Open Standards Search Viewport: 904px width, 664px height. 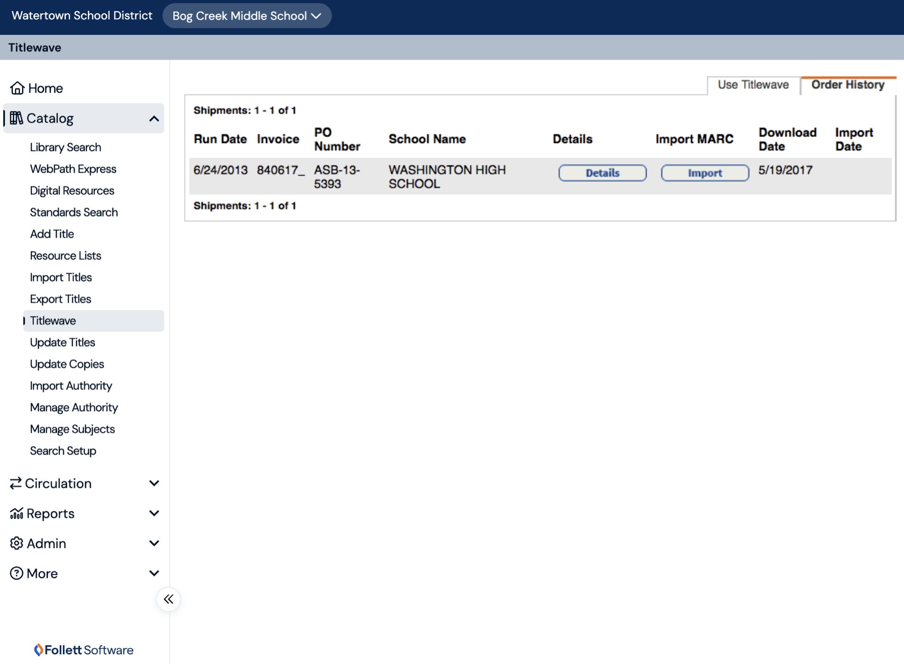tap(74, 212)
